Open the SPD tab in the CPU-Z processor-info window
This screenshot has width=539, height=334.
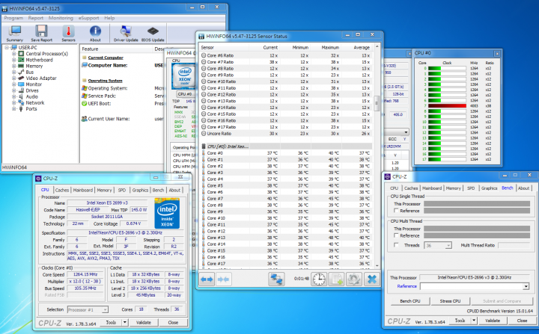tap(122, 190)
